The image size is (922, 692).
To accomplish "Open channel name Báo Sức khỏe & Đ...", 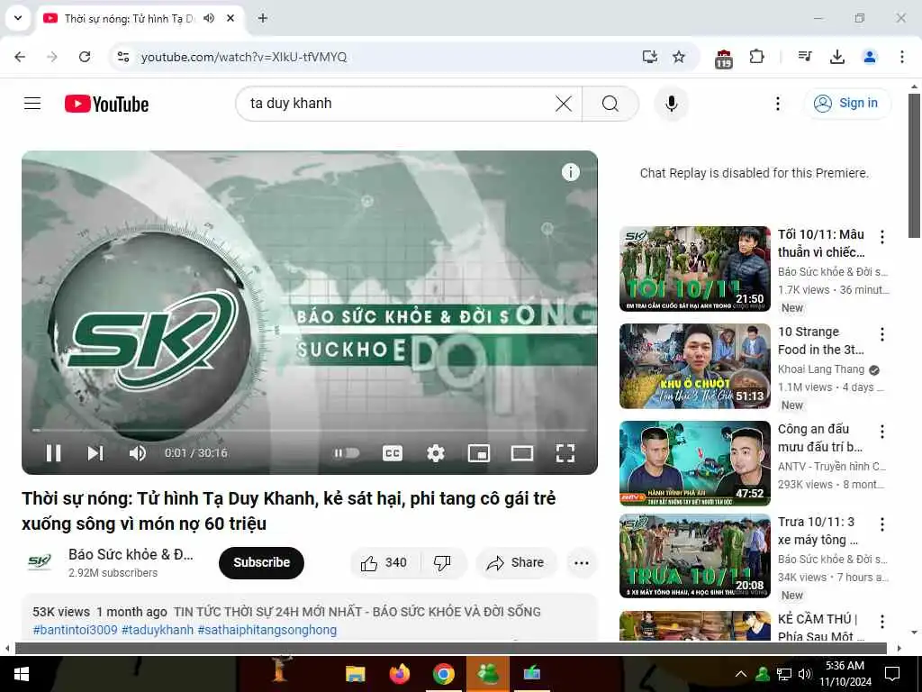I will 131,554.
